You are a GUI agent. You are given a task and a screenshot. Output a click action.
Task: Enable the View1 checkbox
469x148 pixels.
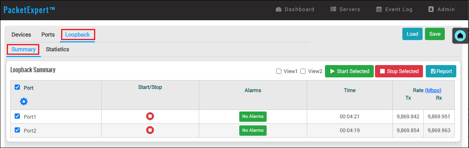click(279, 71)
